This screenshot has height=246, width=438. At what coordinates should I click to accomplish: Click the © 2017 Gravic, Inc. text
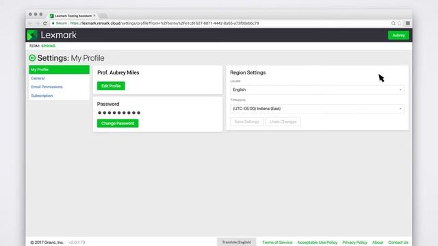(x=47, y=243)
